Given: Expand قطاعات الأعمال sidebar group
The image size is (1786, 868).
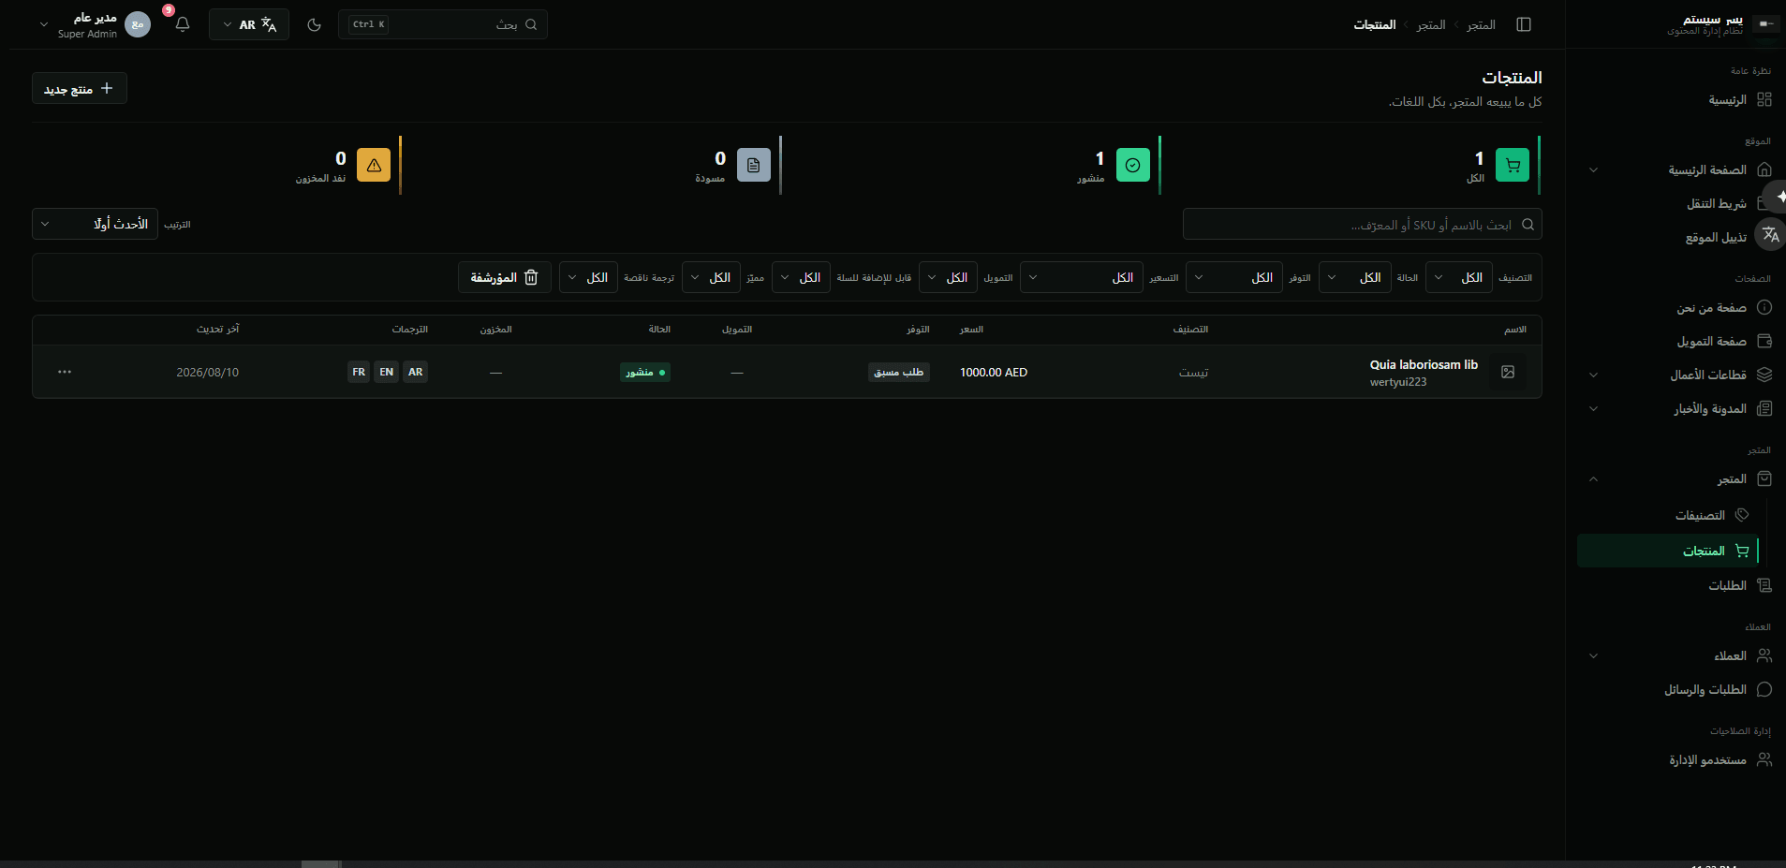Looking at the screenshot, I should pos(1676,375).
